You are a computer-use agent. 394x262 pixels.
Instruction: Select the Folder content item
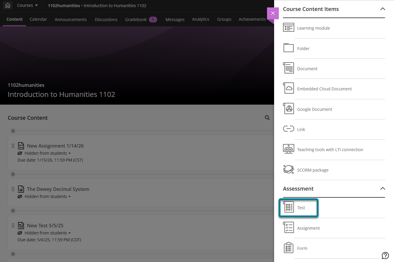pyautogui.click(x=303, y=48)
